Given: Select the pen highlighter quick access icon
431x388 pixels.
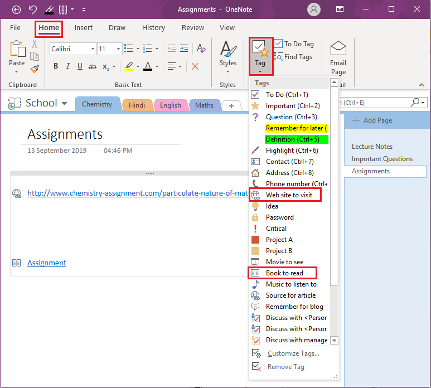Looking at the screenshot, I should (x=49, y=10).
